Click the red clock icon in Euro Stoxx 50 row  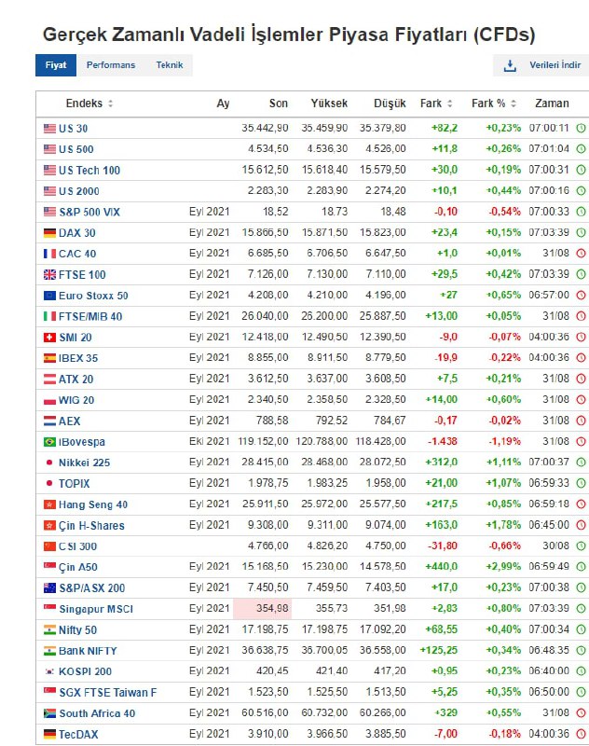pyautogui.click(x=581, y=296)
